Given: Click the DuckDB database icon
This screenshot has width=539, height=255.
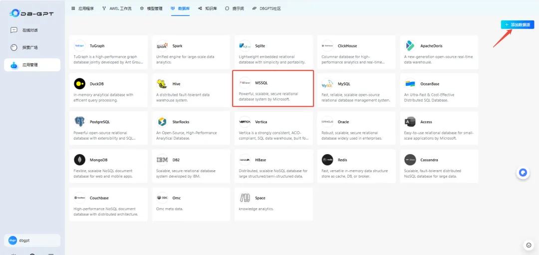Looking at the screenshot, I should coord(79,83).
